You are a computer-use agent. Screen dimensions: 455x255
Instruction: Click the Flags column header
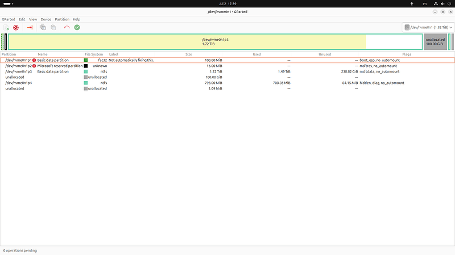pyautogui.click(x=407, y=54)
